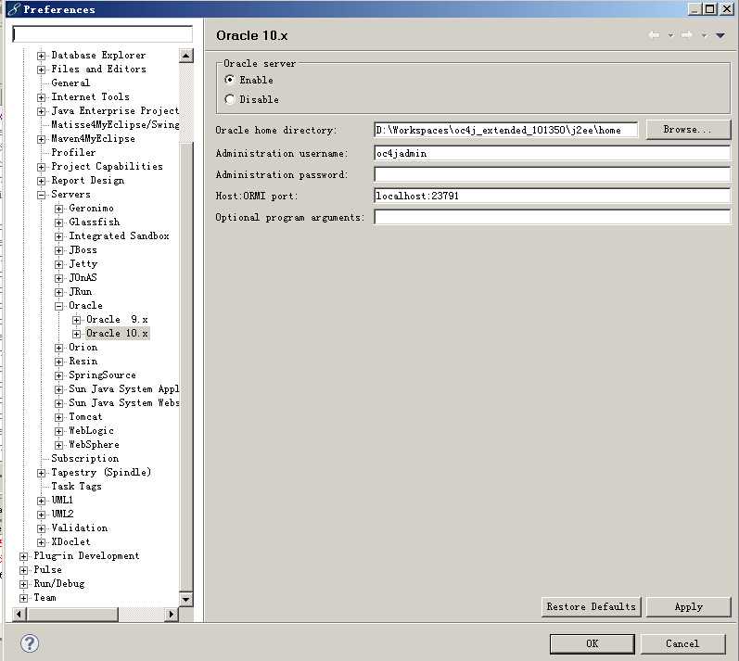Click the horizontal scrollbar thumb
The height and width of the screenshot is (661, 739).
coord(72,614)
